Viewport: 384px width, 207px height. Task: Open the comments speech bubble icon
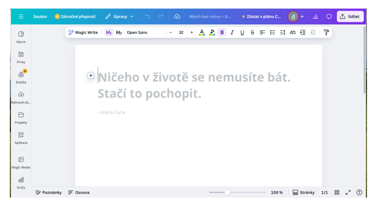(329, 17)
